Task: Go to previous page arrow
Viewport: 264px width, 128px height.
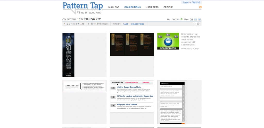Action: [x=194, y=24]
